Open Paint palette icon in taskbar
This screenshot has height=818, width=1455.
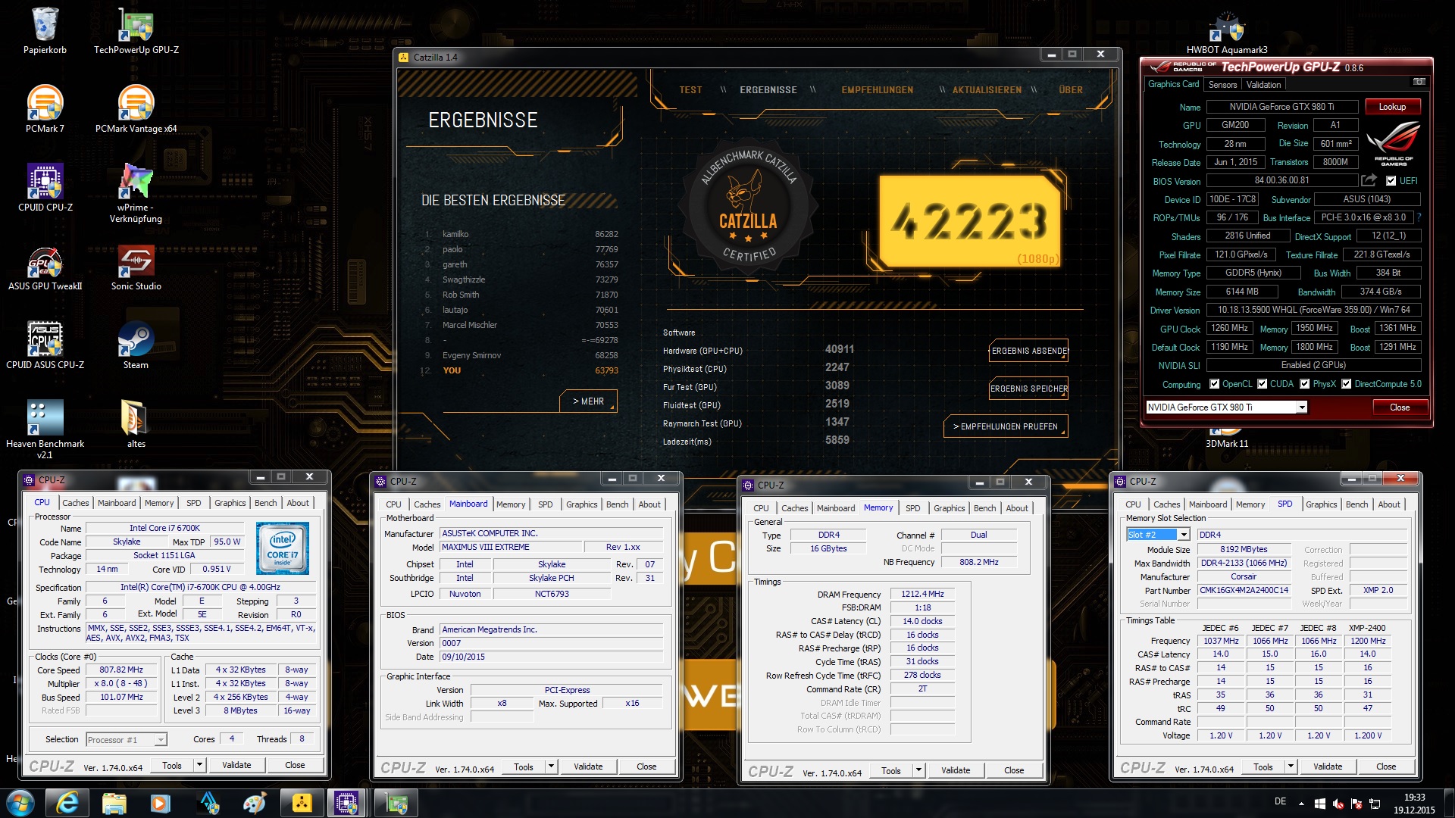[255, 803]
